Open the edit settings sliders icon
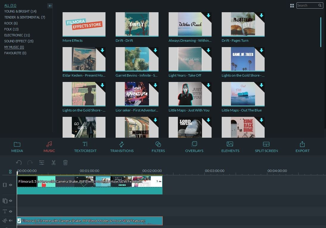This screenshot has width=326, height=228. pos(42,162)
